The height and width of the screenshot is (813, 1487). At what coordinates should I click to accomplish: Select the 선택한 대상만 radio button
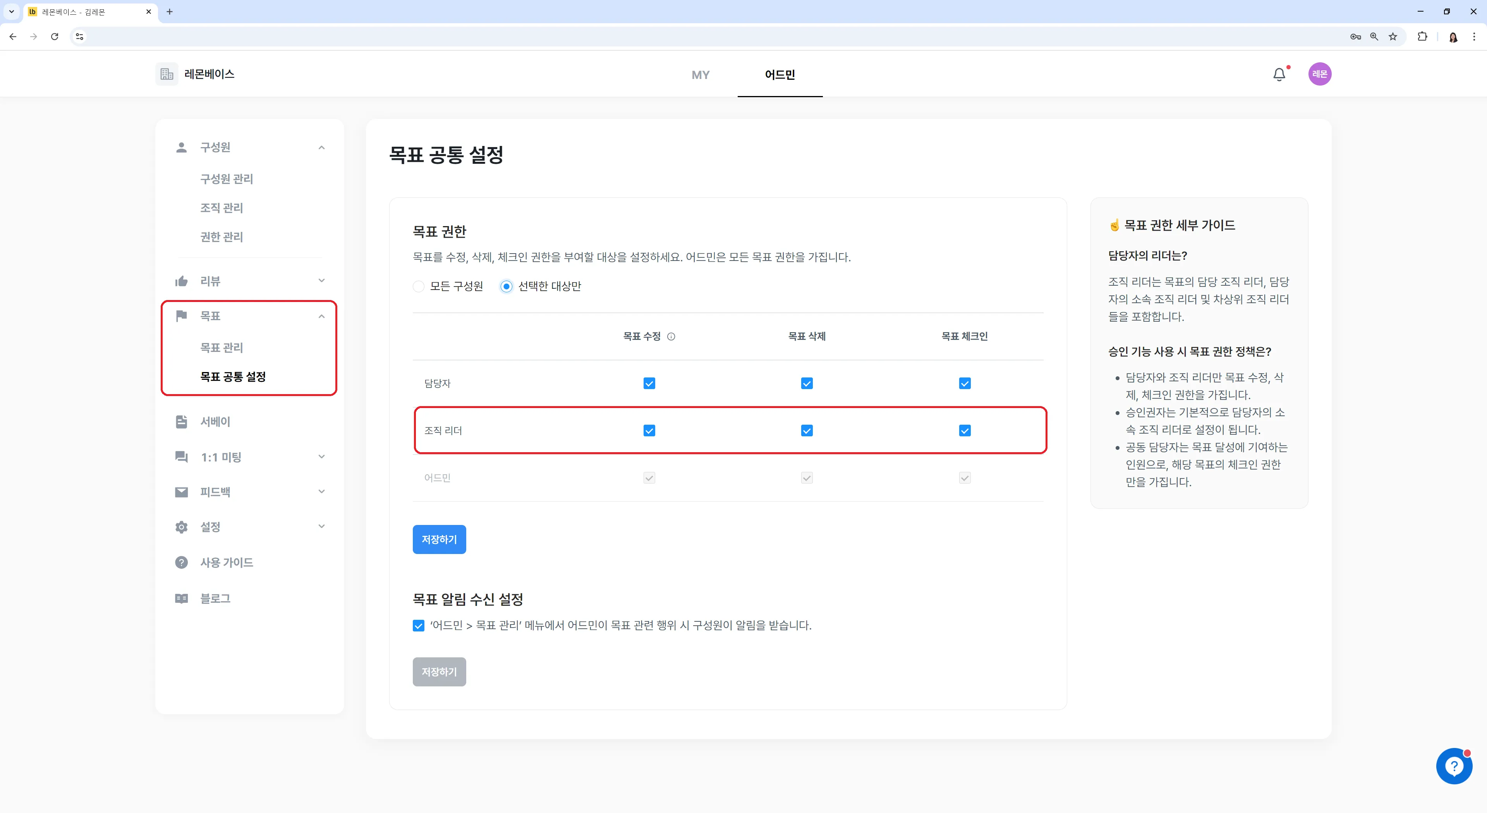[506, 286]
